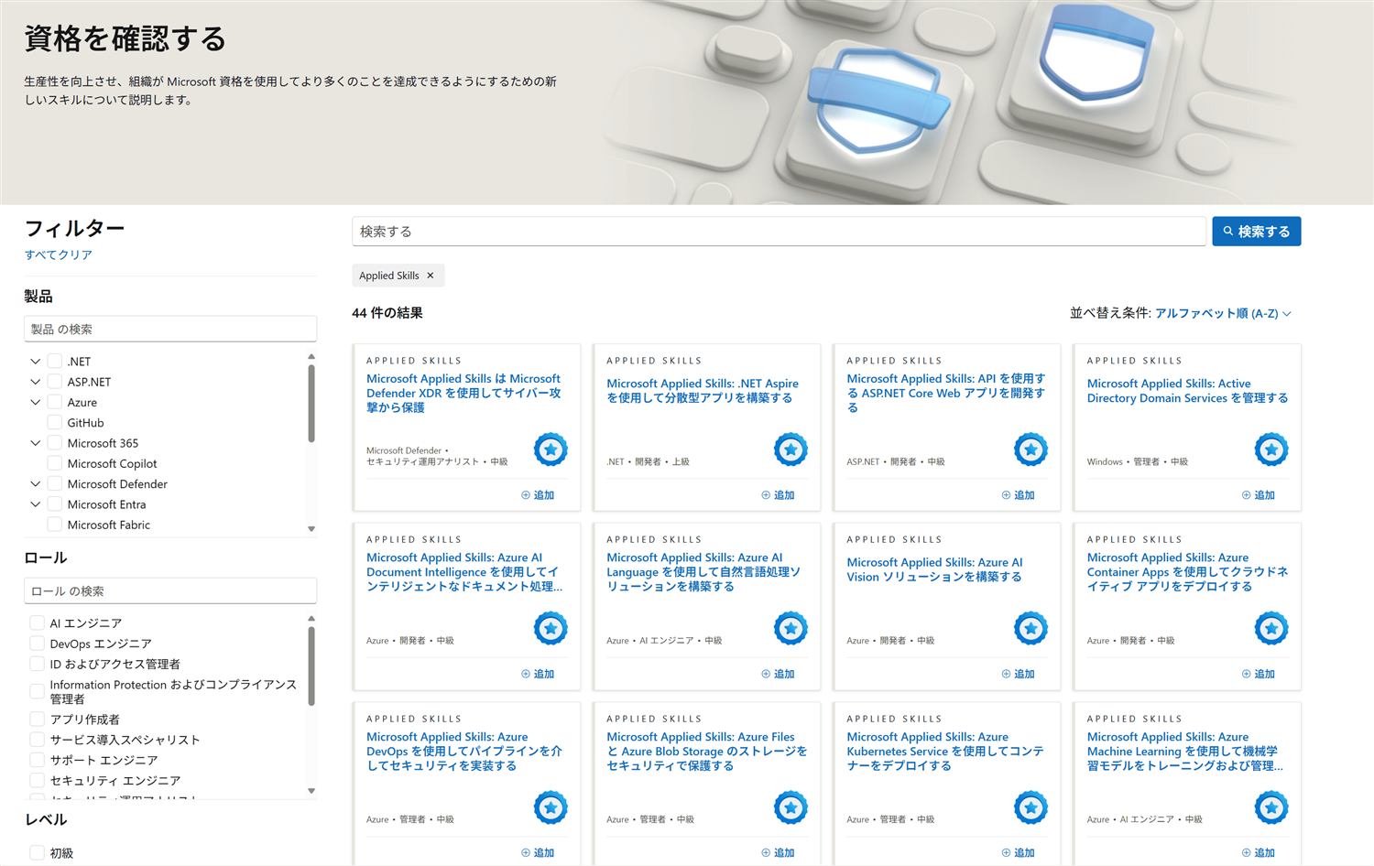Viewport: 1374px width, 866px height.
Task: Click the badge icon on .NET Aspire card
Action: tap(791, 449)
